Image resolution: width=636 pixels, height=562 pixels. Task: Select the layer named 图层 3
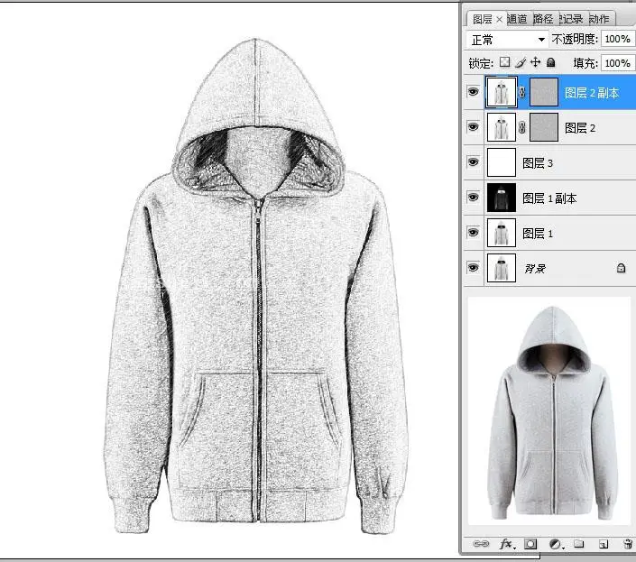point(538,163)
